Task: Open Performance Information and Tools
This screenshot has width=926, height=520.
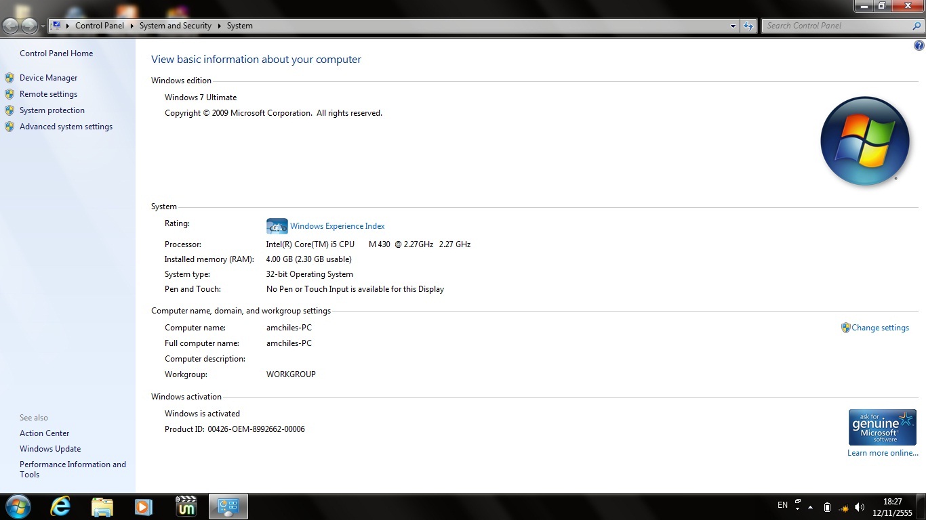Action: point(73,469)
